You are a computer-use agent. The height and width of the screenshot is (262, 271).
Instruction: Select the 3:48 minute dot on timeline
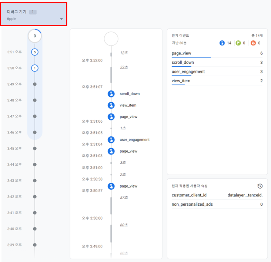click(x=35, y=100)
